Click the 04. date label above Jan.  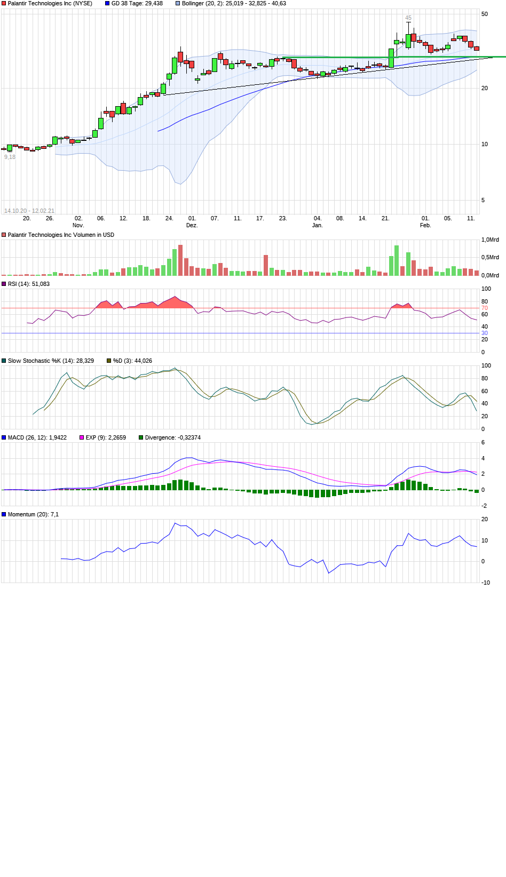tap(318, 219)
